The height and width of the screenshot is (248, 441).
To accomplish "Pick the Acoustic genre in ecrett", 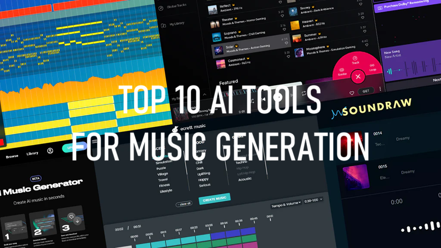I will (245, 179).
